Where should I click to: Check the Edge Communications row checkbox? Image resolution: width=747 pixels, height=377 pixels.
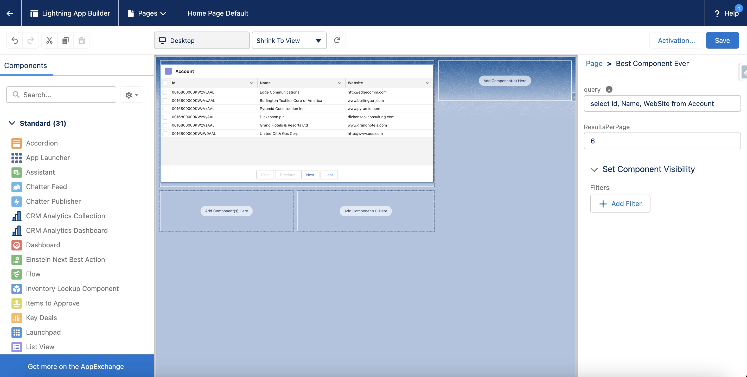click(165, 92)
